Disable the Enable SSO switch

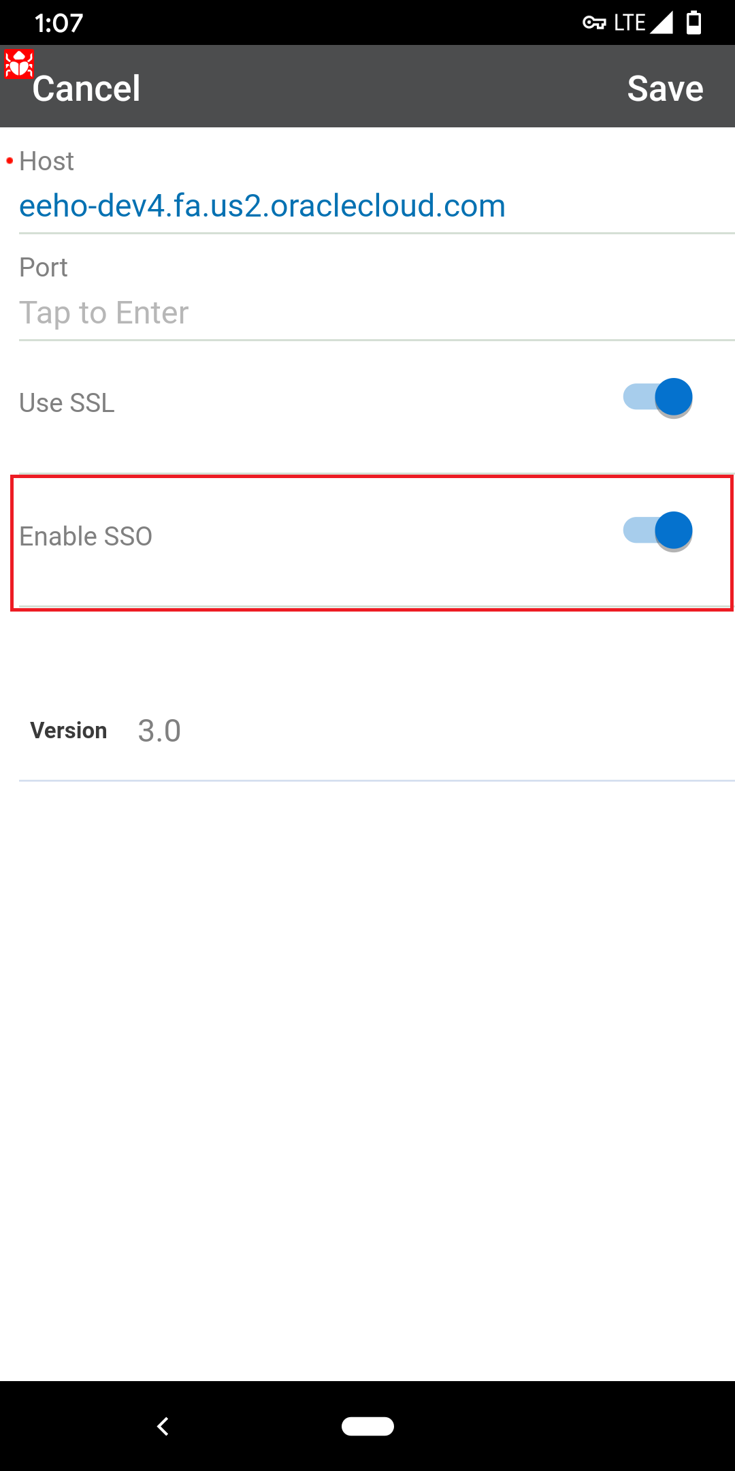657,531
